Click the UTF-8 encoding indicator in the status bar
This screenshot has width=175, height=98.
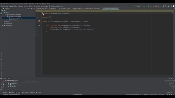click(150, 94)
